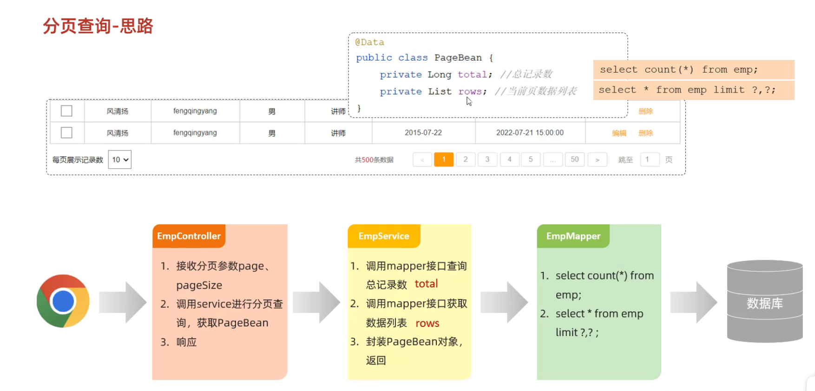This screenshot has width=815, height=391.
Task: Tick the checkbox in the top table row
Action: (67, 111)
